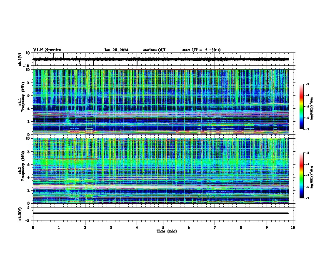Click tick label "2" on the Time axis

point(85,227)
